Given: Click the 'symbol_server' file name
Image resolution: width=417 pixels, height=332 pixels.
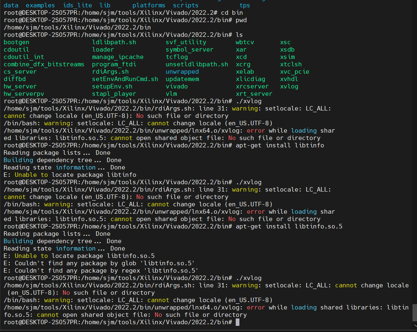Looking at the screenshot, I should coord(189,50).
